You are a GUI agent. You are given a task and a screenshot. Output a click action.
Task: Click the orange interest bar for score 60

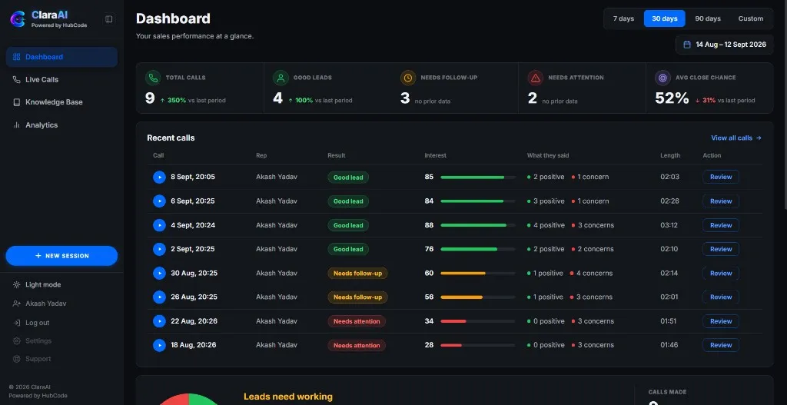478,273
